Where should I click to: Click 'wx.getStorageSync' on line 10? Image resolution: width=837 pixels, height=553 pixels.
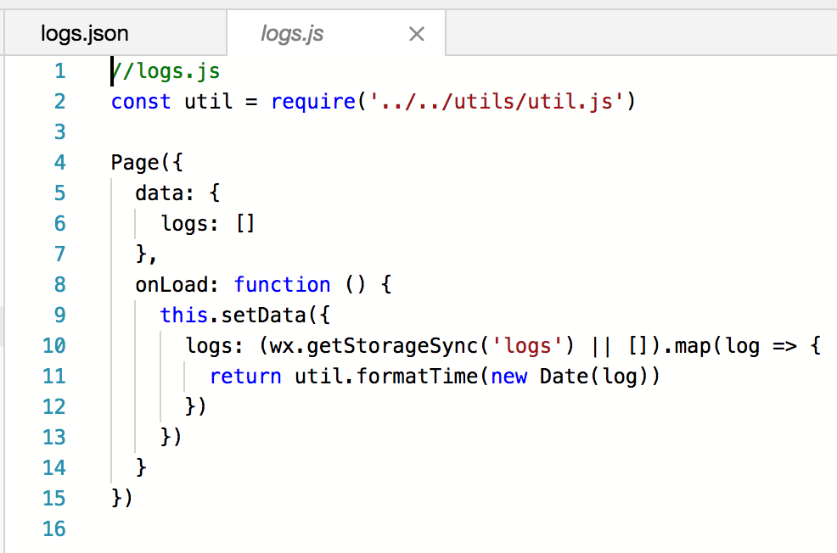coord(374,346)
